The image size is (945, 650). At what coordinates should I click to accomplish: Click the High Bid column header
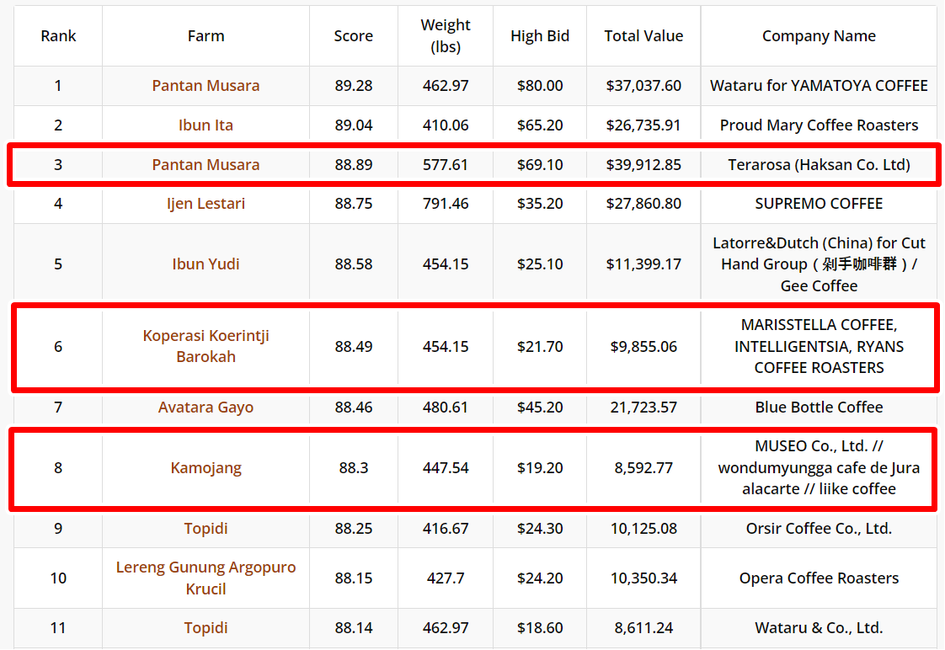click(540, 36)
